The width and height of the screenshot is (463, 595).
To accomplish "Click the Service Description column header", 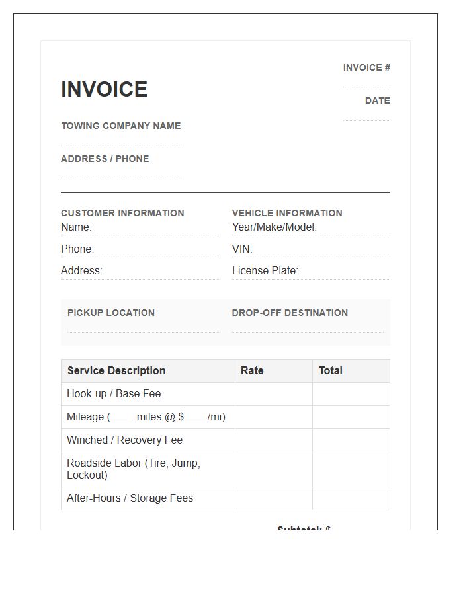I will [x=148, y=371].
